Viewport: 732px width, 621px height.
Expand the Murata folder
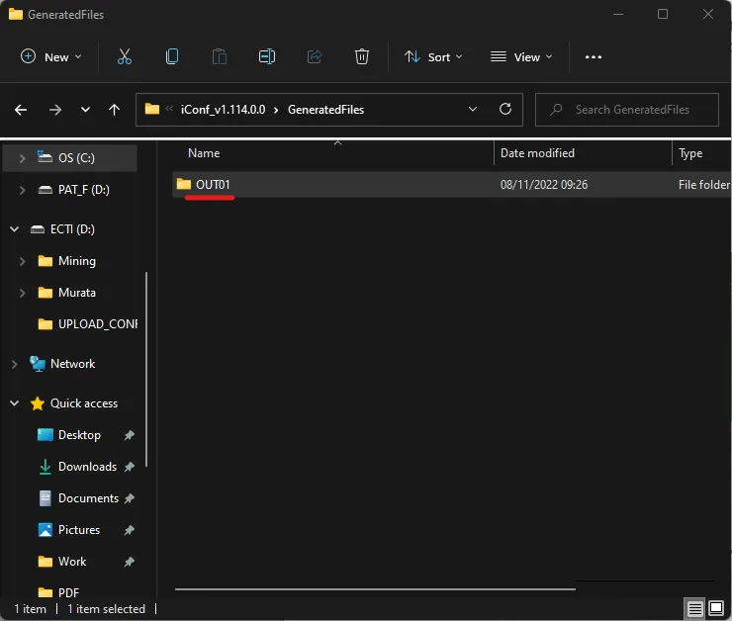tap(22, 293)
